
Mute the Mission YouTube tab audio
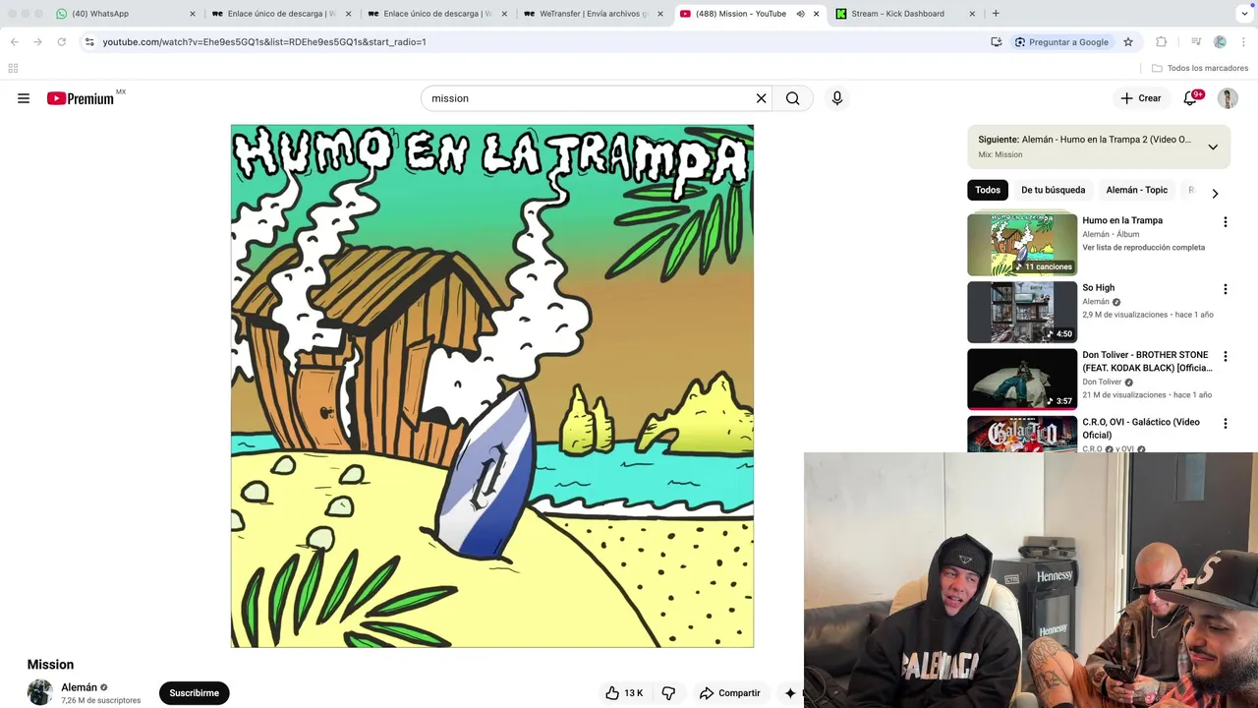(800, 14)
